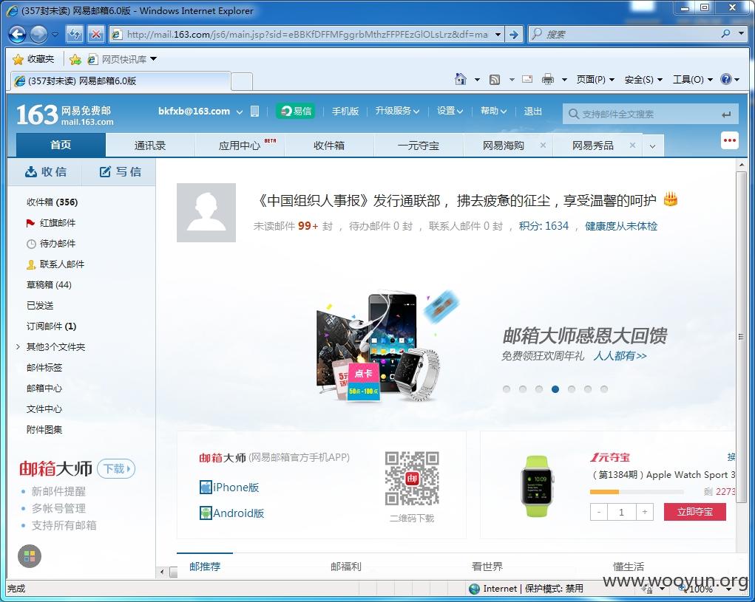Screen dimensions: 755x602
Task: Close the 网易秀品 tab
Action: click(x=633, y=146)
